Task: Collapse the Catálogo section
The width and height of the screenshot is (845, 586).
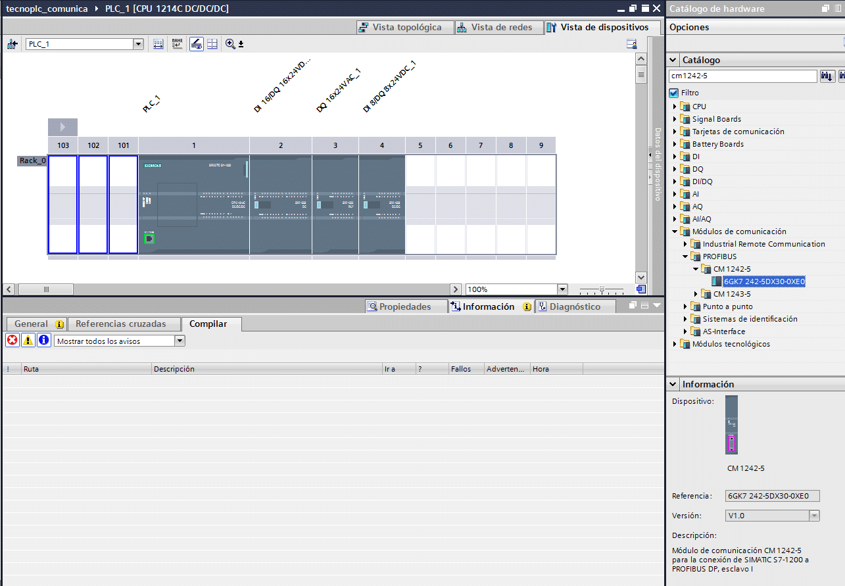Action: (x=673, y=60)
